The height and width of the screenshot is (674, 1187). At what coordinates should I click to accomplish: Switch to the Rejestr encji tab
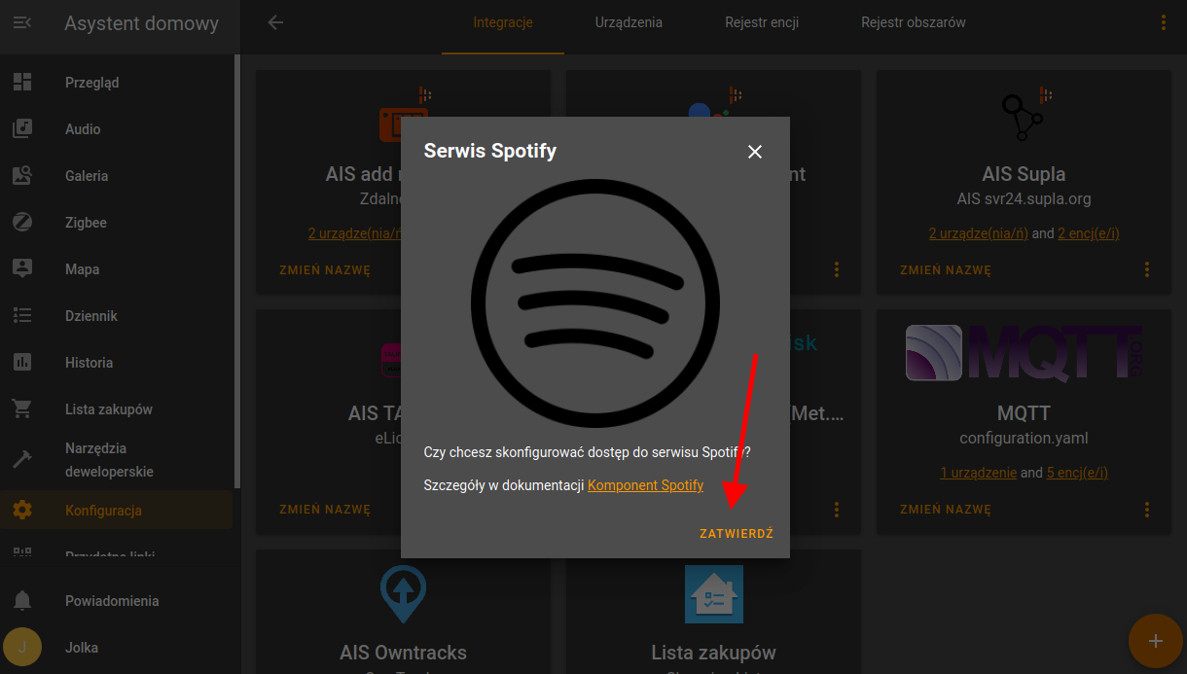click(762, 22)
